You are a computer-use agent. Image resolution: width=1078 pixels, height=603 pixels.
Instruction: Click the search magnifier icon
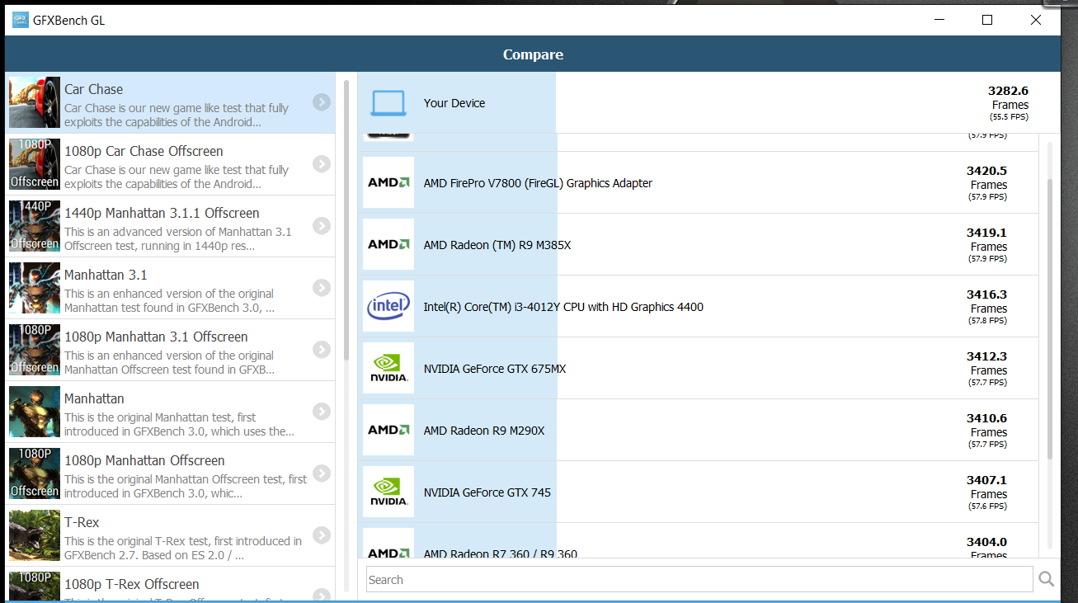point(1047,579)
